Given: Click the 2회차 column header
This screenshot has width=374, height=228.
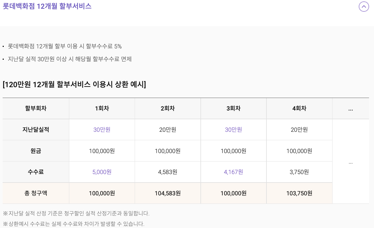Looking at the screenshot, I should [168, 108].
